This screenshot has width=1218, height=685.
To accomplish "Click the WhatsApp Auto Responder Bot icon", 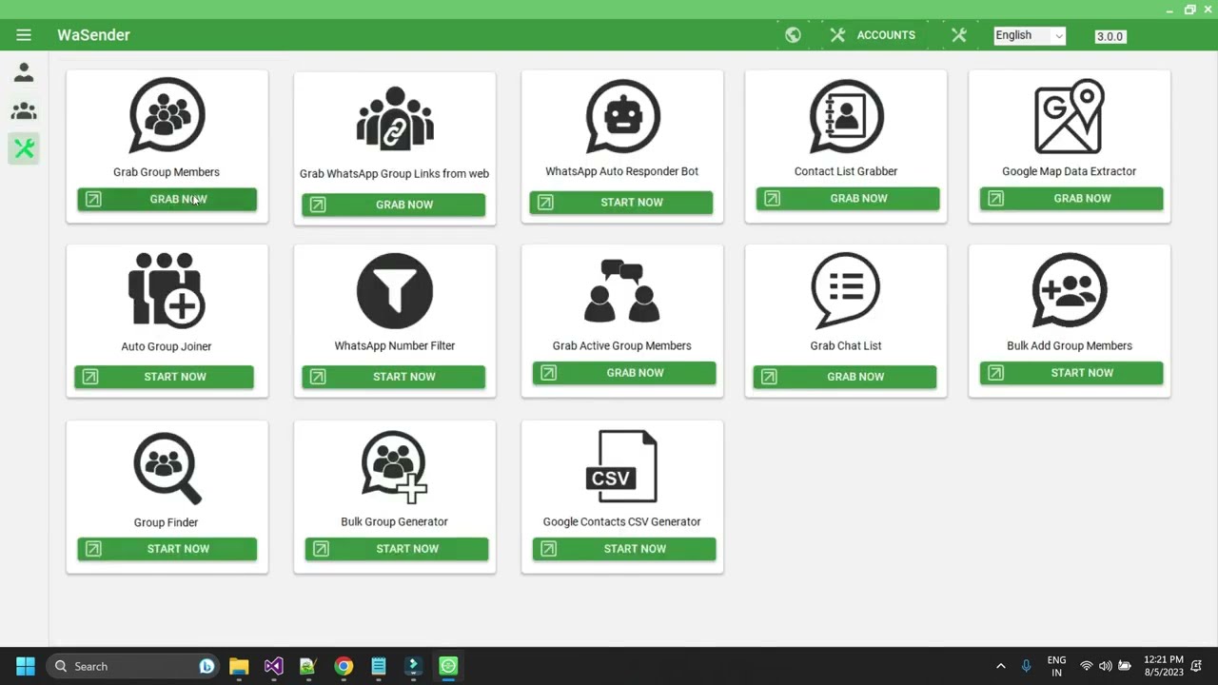I will pyautogui.click(x=622, y=116).
